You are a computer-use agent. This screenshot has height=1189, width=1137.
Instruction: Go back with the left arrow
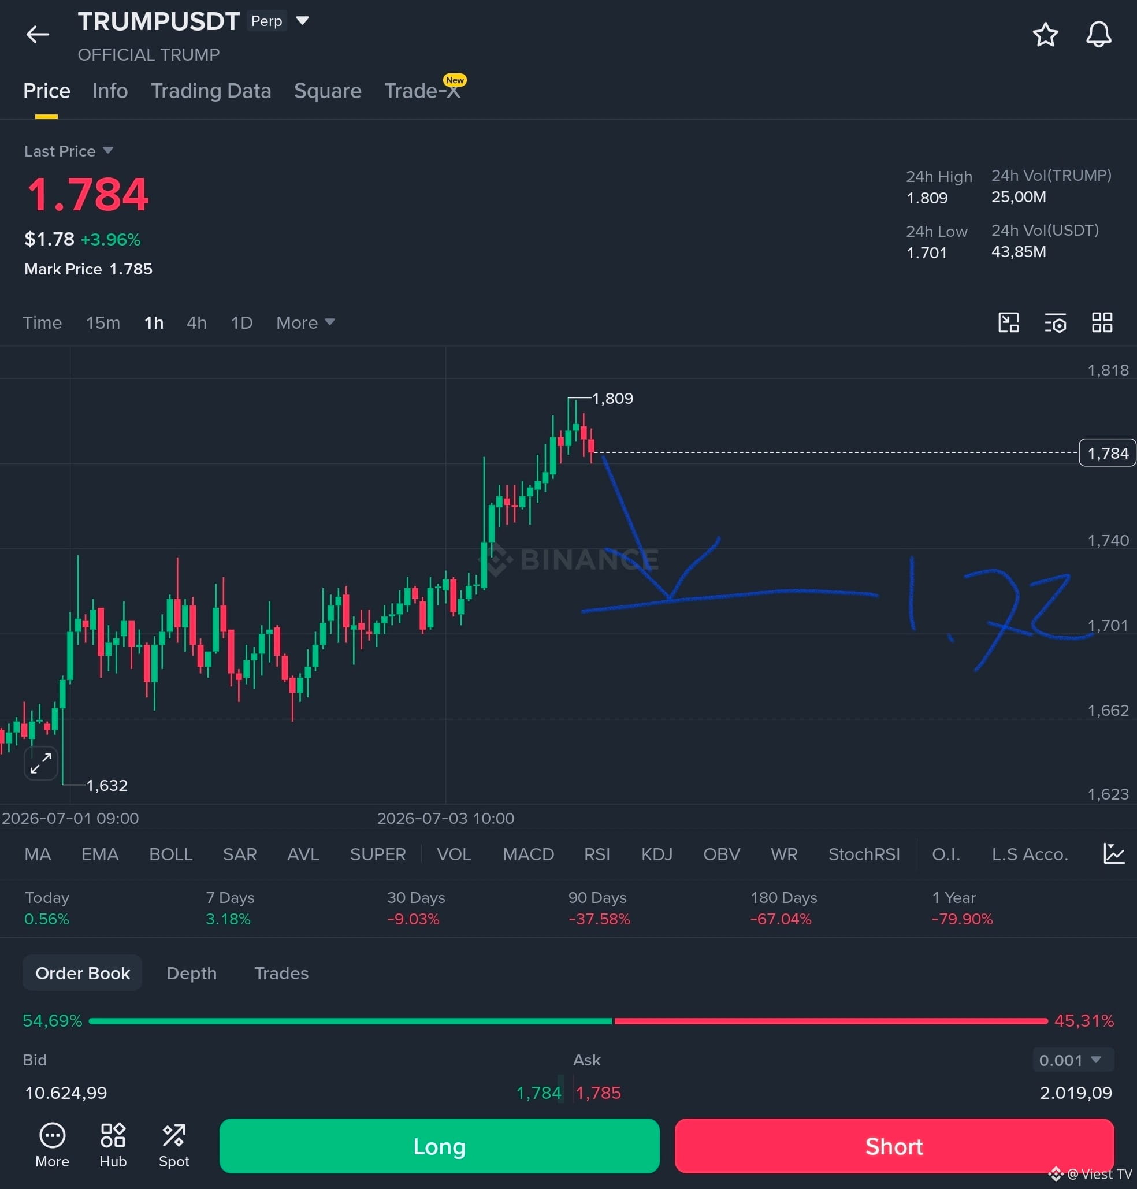(38, 35)
